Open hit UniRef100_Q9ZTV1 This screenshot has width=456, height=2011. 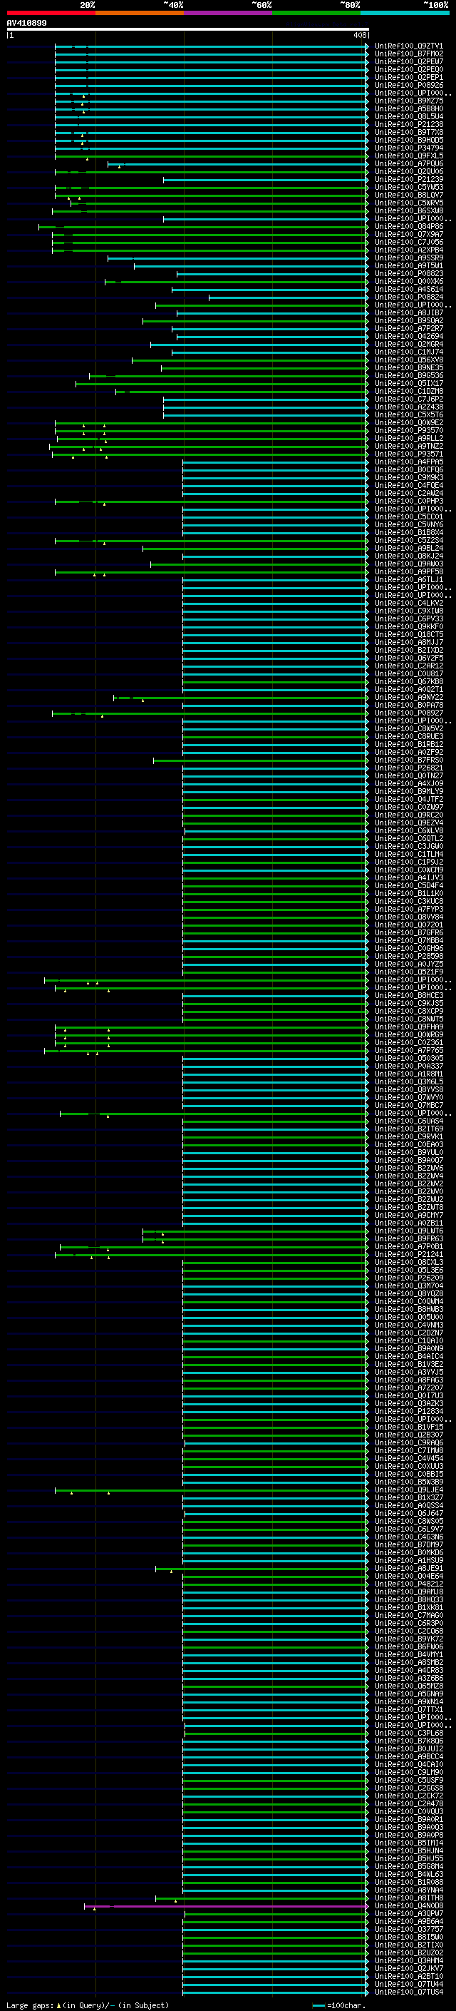409,46
